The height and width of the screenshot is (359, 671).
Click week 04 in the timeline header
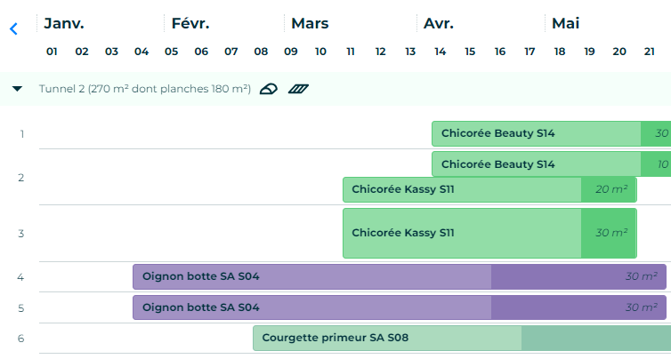coord(141,52)
